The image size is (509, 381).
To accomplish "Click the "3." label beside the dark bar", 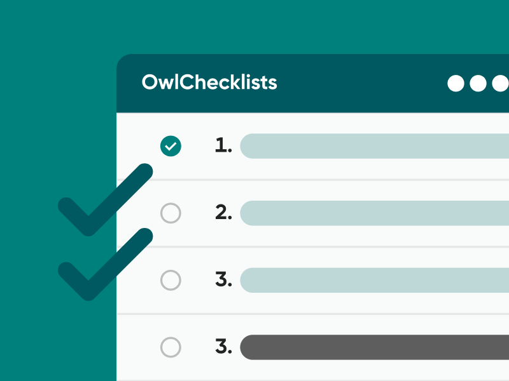I will pyautogui.click(x=223, y=347).
